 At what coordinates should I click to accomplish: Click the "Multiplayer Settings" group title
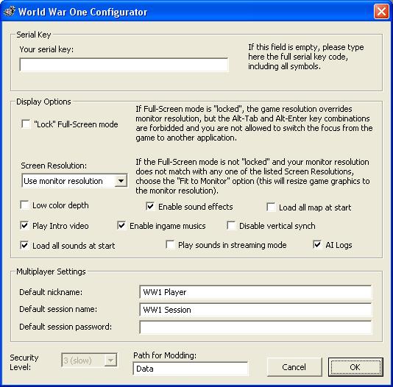click(51, 271)
